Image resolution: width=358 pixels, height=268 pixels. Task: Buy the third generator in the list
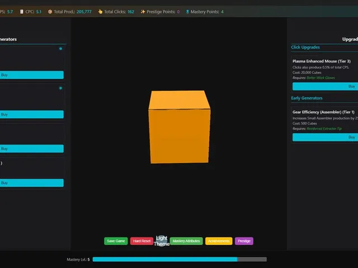pyautogui.click(x=32, y=149)
